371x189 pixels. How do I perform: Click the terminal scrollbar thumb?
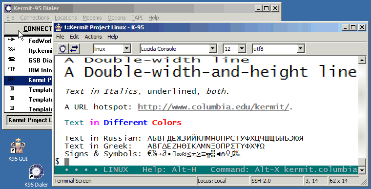coord(362,162)
